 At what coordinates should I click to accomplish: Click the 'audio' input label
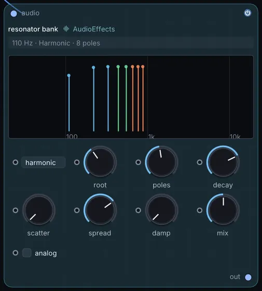(x=31, y=13)
